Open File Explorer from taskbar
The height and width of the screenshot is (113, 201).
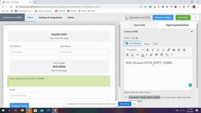tap(22, 110)
